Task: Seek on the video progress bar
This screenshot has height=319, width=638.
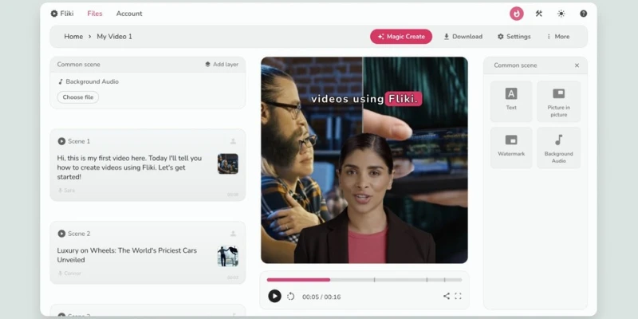Action: [364, 280]
